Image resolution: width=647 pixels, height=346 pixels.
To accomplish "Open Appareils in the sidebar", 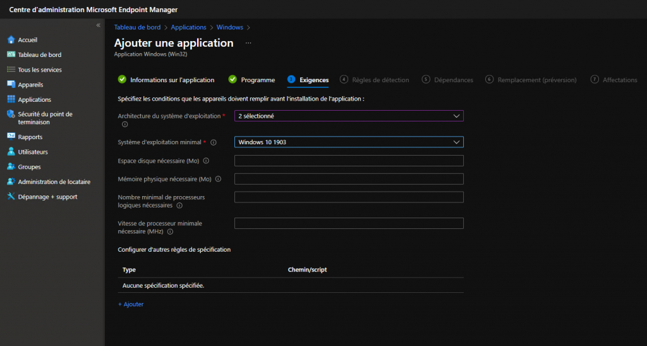I will click(30, 85).
